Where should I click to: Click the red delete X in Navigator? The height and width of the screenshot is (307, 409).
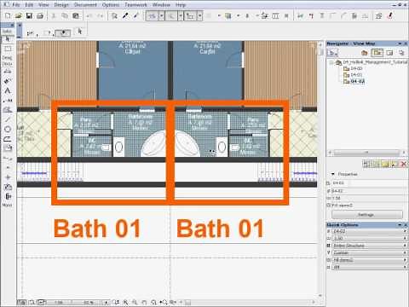403,164
